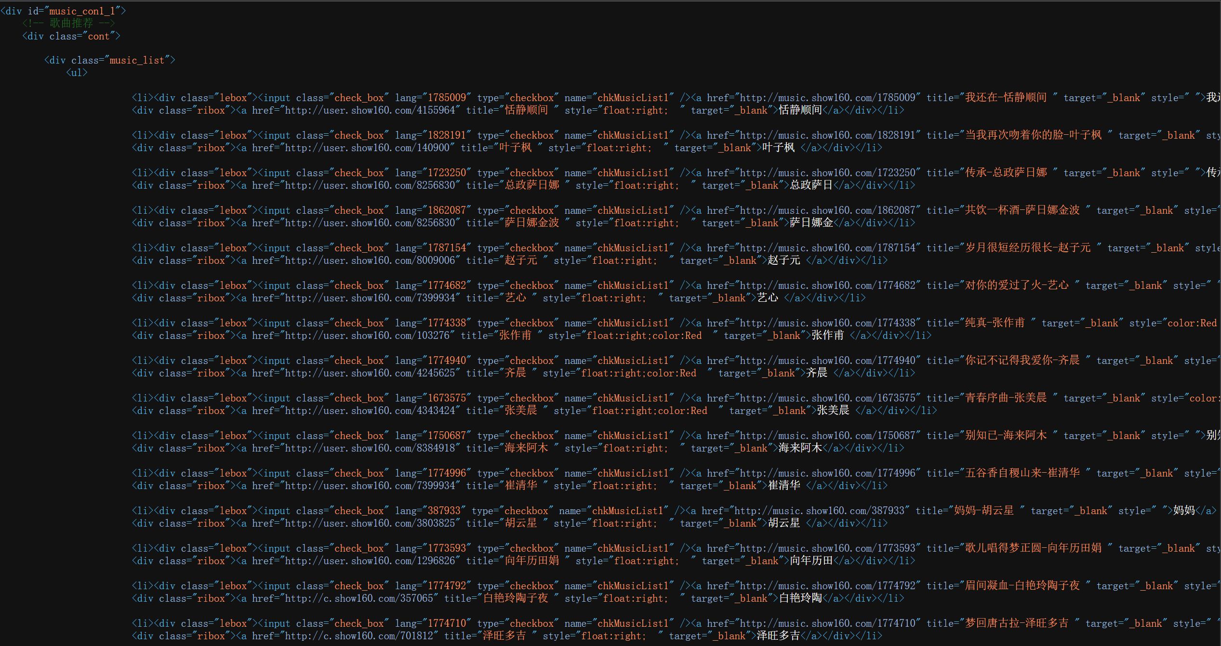Click the user.show160.com/1296826 URL

coord(370,561)
